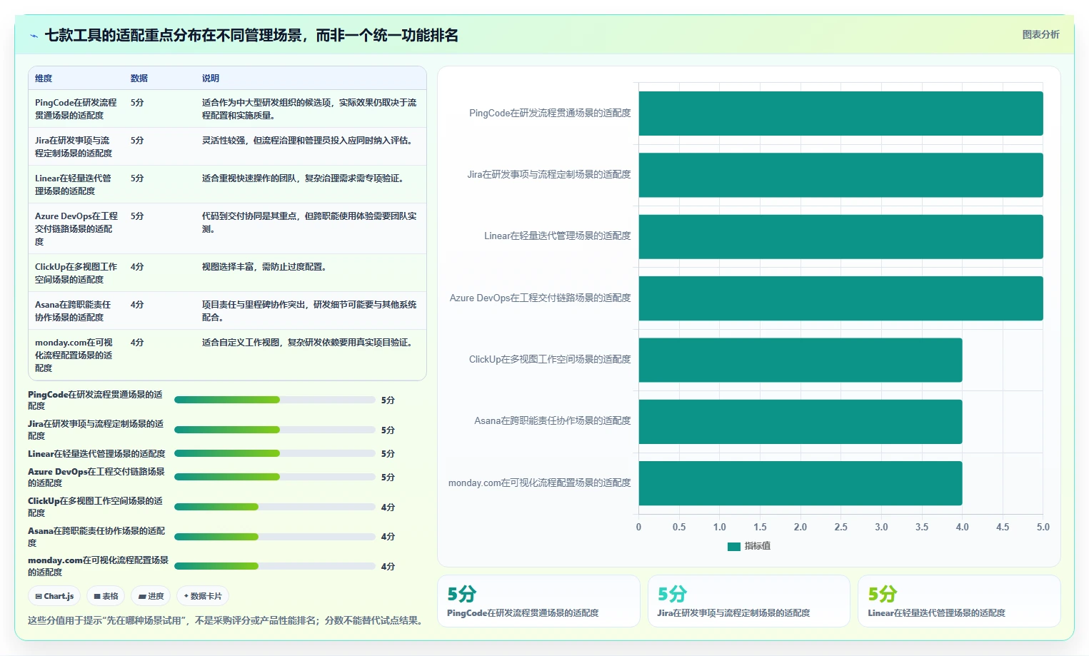Viewport: 1089px width, 656px height.
Task: Click the 5.0 tick on the x-axis
Action: (x=1043, y=528)
